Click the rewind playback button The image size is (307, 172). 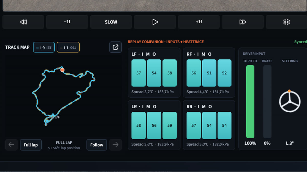click(x=23, y=22)
